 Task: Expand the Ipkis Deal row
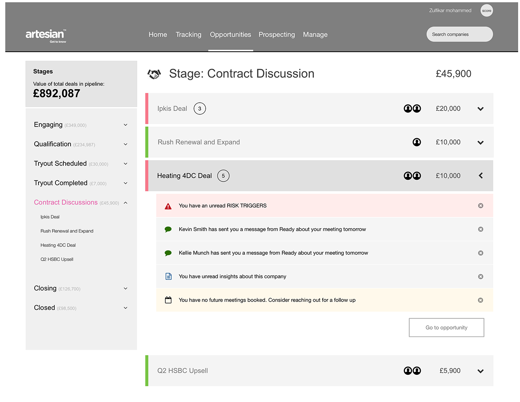tap(480, 109)
